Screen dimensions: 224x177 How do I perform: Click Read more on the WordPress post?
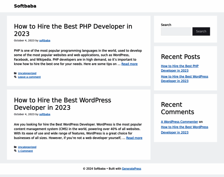pos(134,138)
